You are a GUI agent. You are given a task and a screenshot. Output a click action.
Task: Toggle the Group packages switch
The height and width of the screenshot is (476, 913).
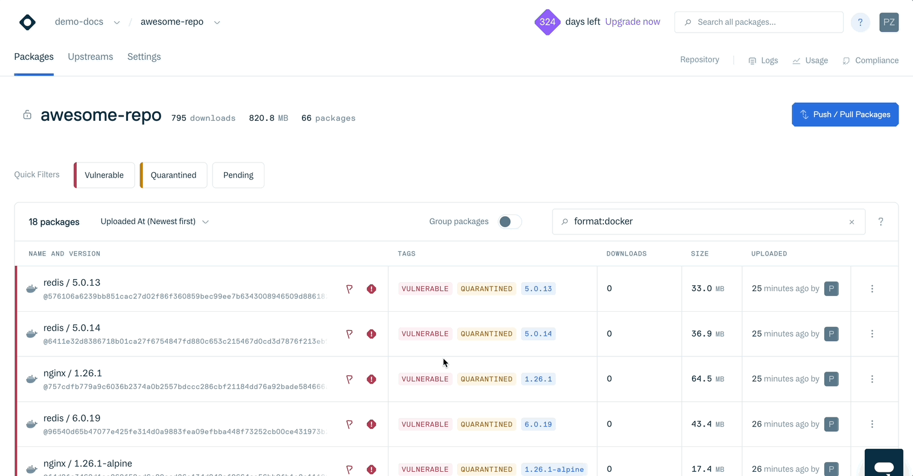509,222
